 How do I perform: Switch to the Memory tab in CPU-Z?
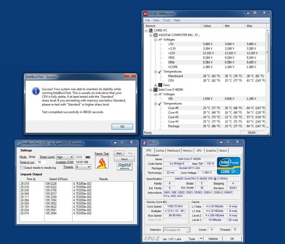click(x=187, y=151)
